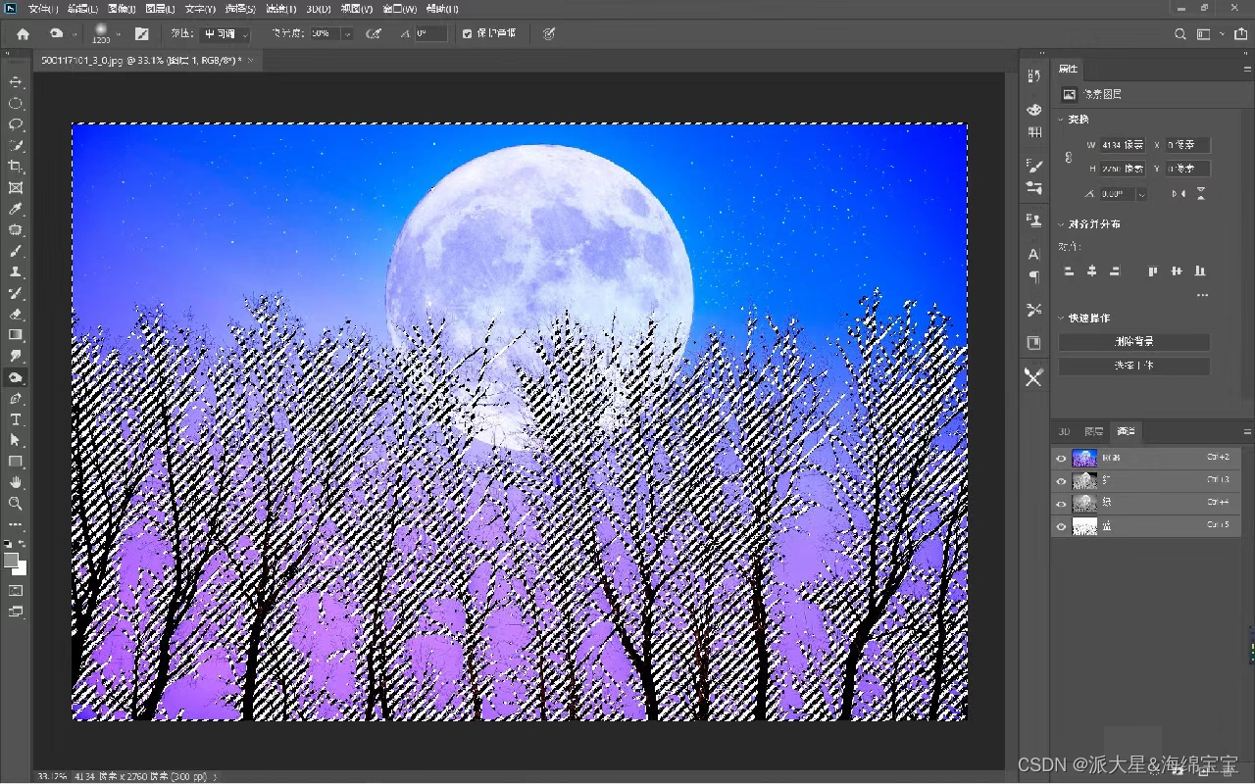This screenshot has height=784, width=1255.
Task: Collapse the Align and Distribute section
Action: point(1061,224)
